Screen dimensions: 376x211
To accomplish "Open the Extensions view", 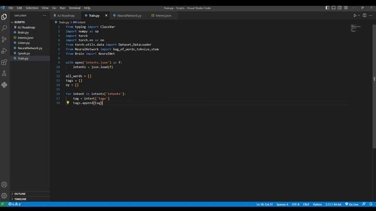I will (x=4, y=62).
